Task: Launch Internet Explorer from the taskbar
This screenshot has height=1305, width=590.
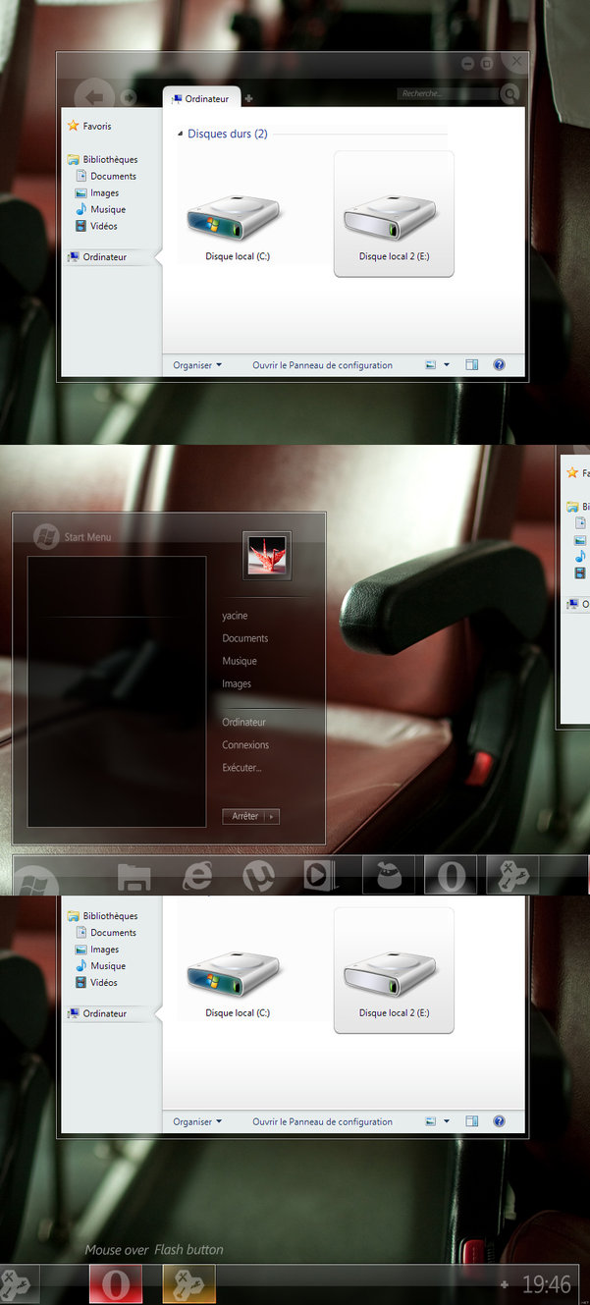Action: [199, 875]
